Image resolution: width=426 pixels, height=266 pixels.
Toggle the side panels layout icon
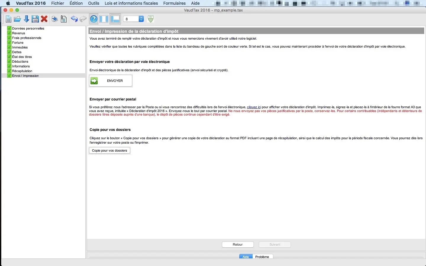tap(104, 19)
